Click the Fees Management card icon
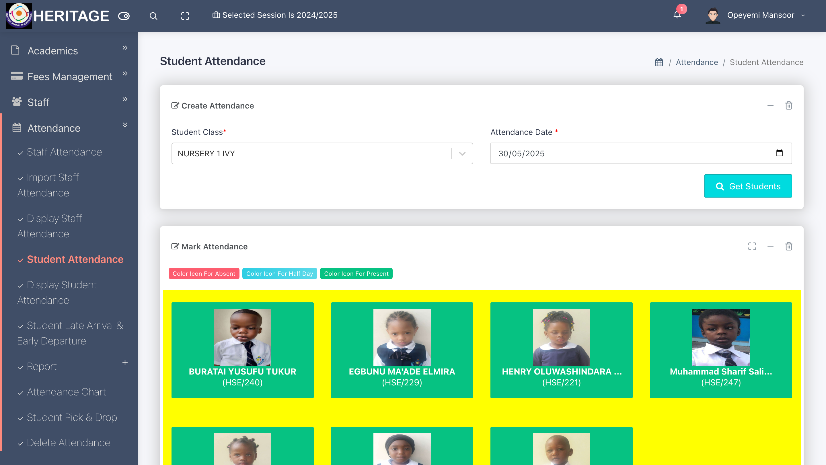 17,76
